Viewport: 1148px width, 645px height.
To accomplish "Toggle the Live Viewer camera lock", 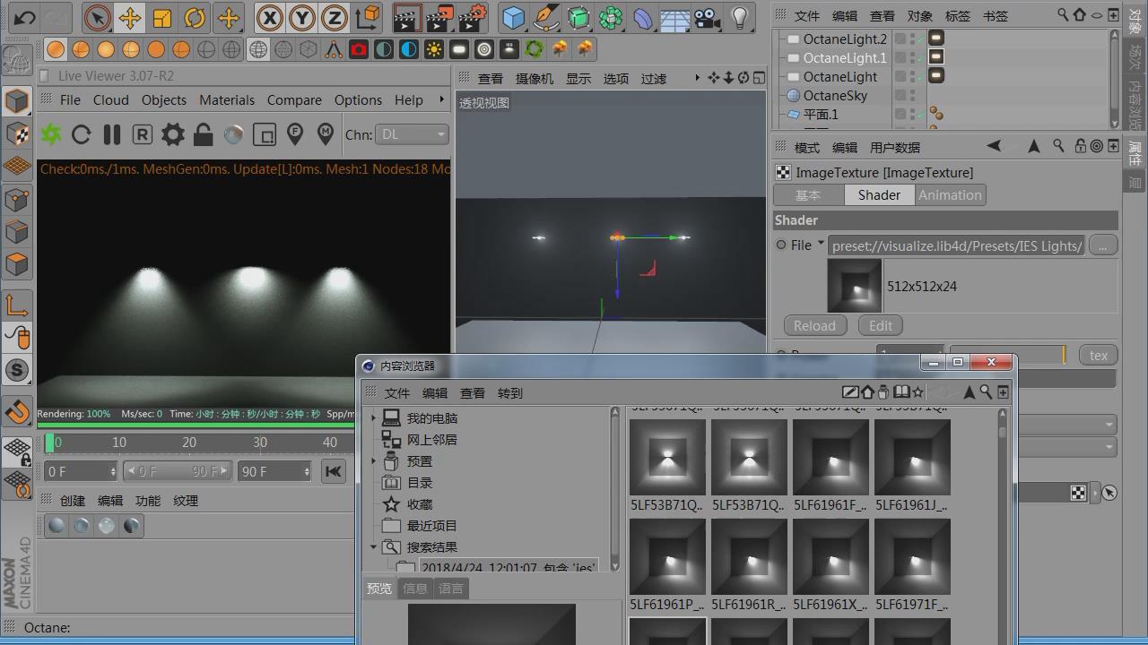I will point(204,134).
